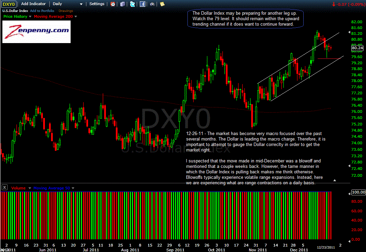The width and height of the screenshot is (366, 252).
Task: Click the volume axis arrow near 0.00
Action: pos(349,241)
